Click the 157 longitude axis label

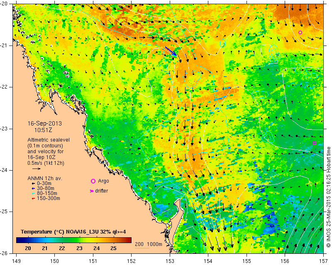(x=324, y=261)
